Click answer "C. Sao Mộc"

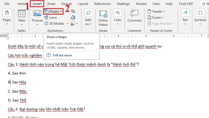(x=17, y=91)
